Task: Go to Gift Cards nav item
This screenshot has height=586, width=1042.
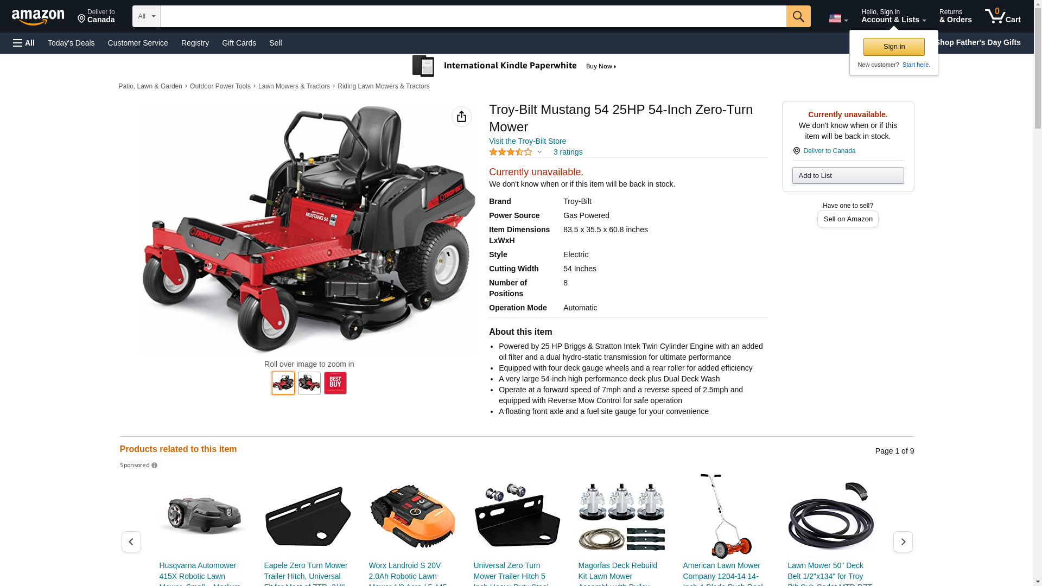Action: click(239, 43)
